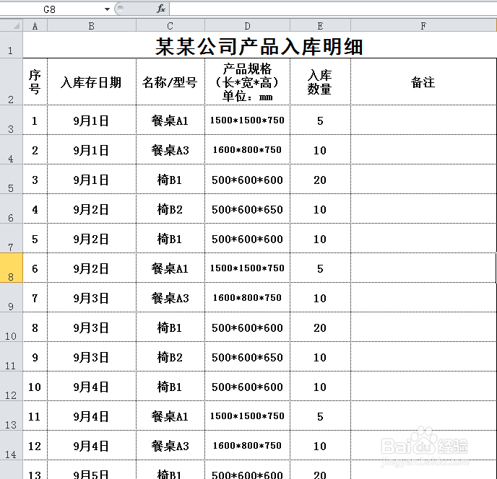Screen dimensions: 497x479
Task: Click 9月4日 in sequence 10 row
Action: 92,387
